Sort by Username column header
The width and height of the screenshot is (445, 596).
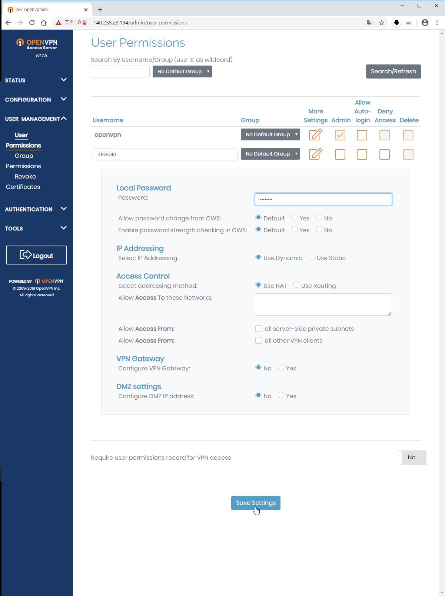pyautogui.click(x=108, y=120)
